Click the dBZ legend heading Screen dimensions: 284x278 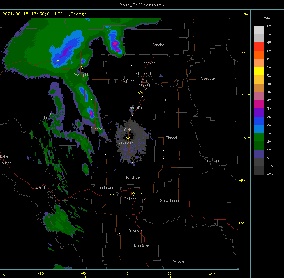[267, 17]
